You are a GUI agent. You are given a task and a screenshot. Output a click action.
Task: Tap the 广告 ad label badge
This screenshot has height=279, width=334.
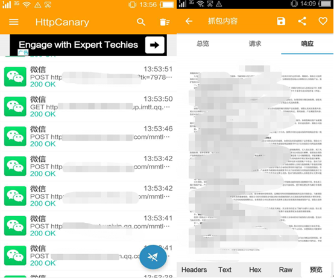tap(23, 53)
